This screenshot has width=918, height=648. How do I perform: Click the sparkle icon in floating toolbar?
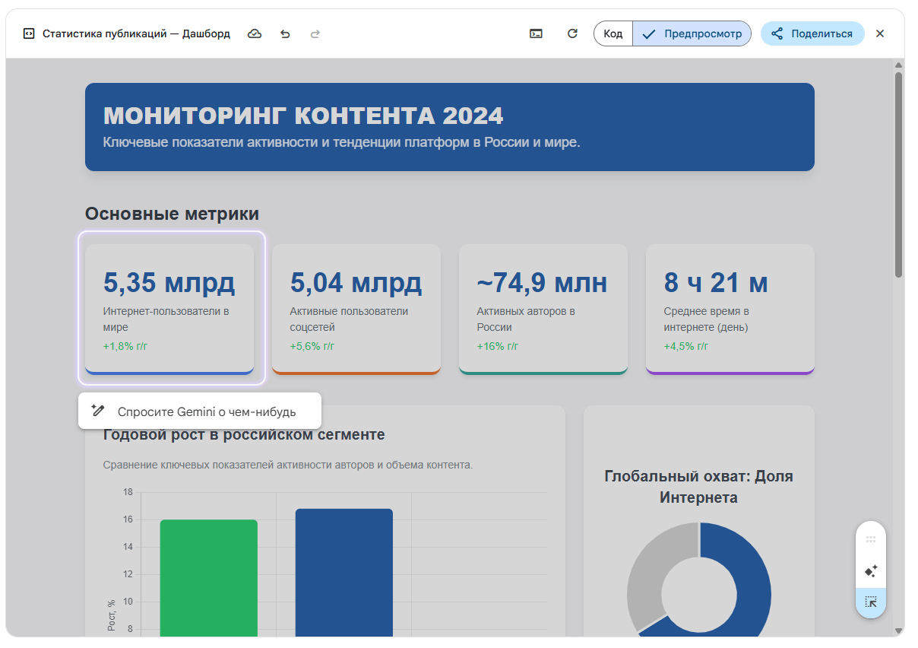[871, 570]
